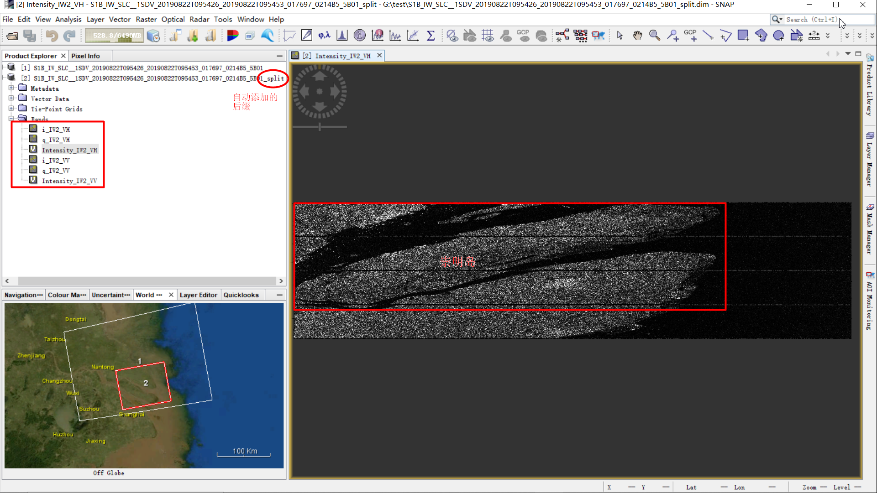The height and width of the screenshot is (493, 877).
Task: Drag the Navigation panel scrollbar
Action: click(145, 281)
